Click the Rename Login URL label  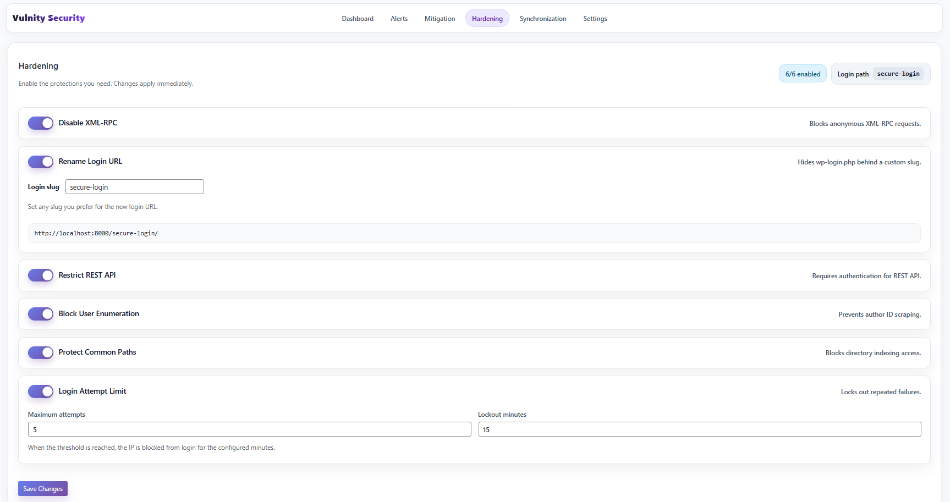[91, 161]
